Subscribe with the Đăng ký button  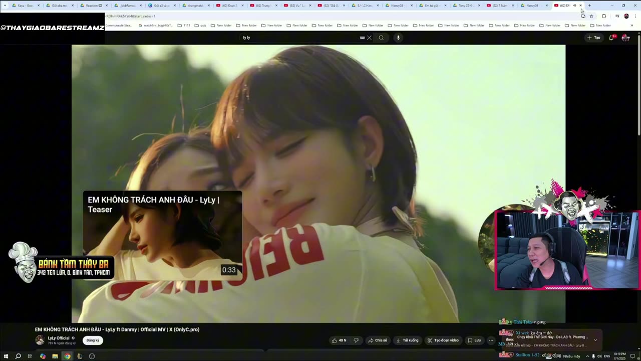93,340
